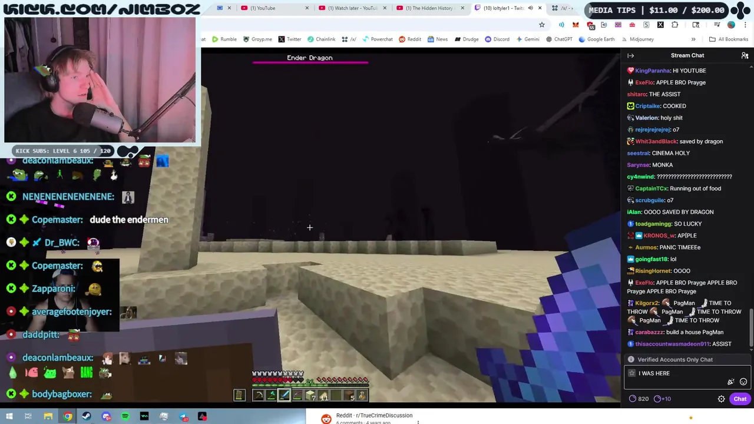The height and width of the screenshot is (424, 754).
Task: Collapse the Stream Chat panel arrow
Action: click(631, 55)
